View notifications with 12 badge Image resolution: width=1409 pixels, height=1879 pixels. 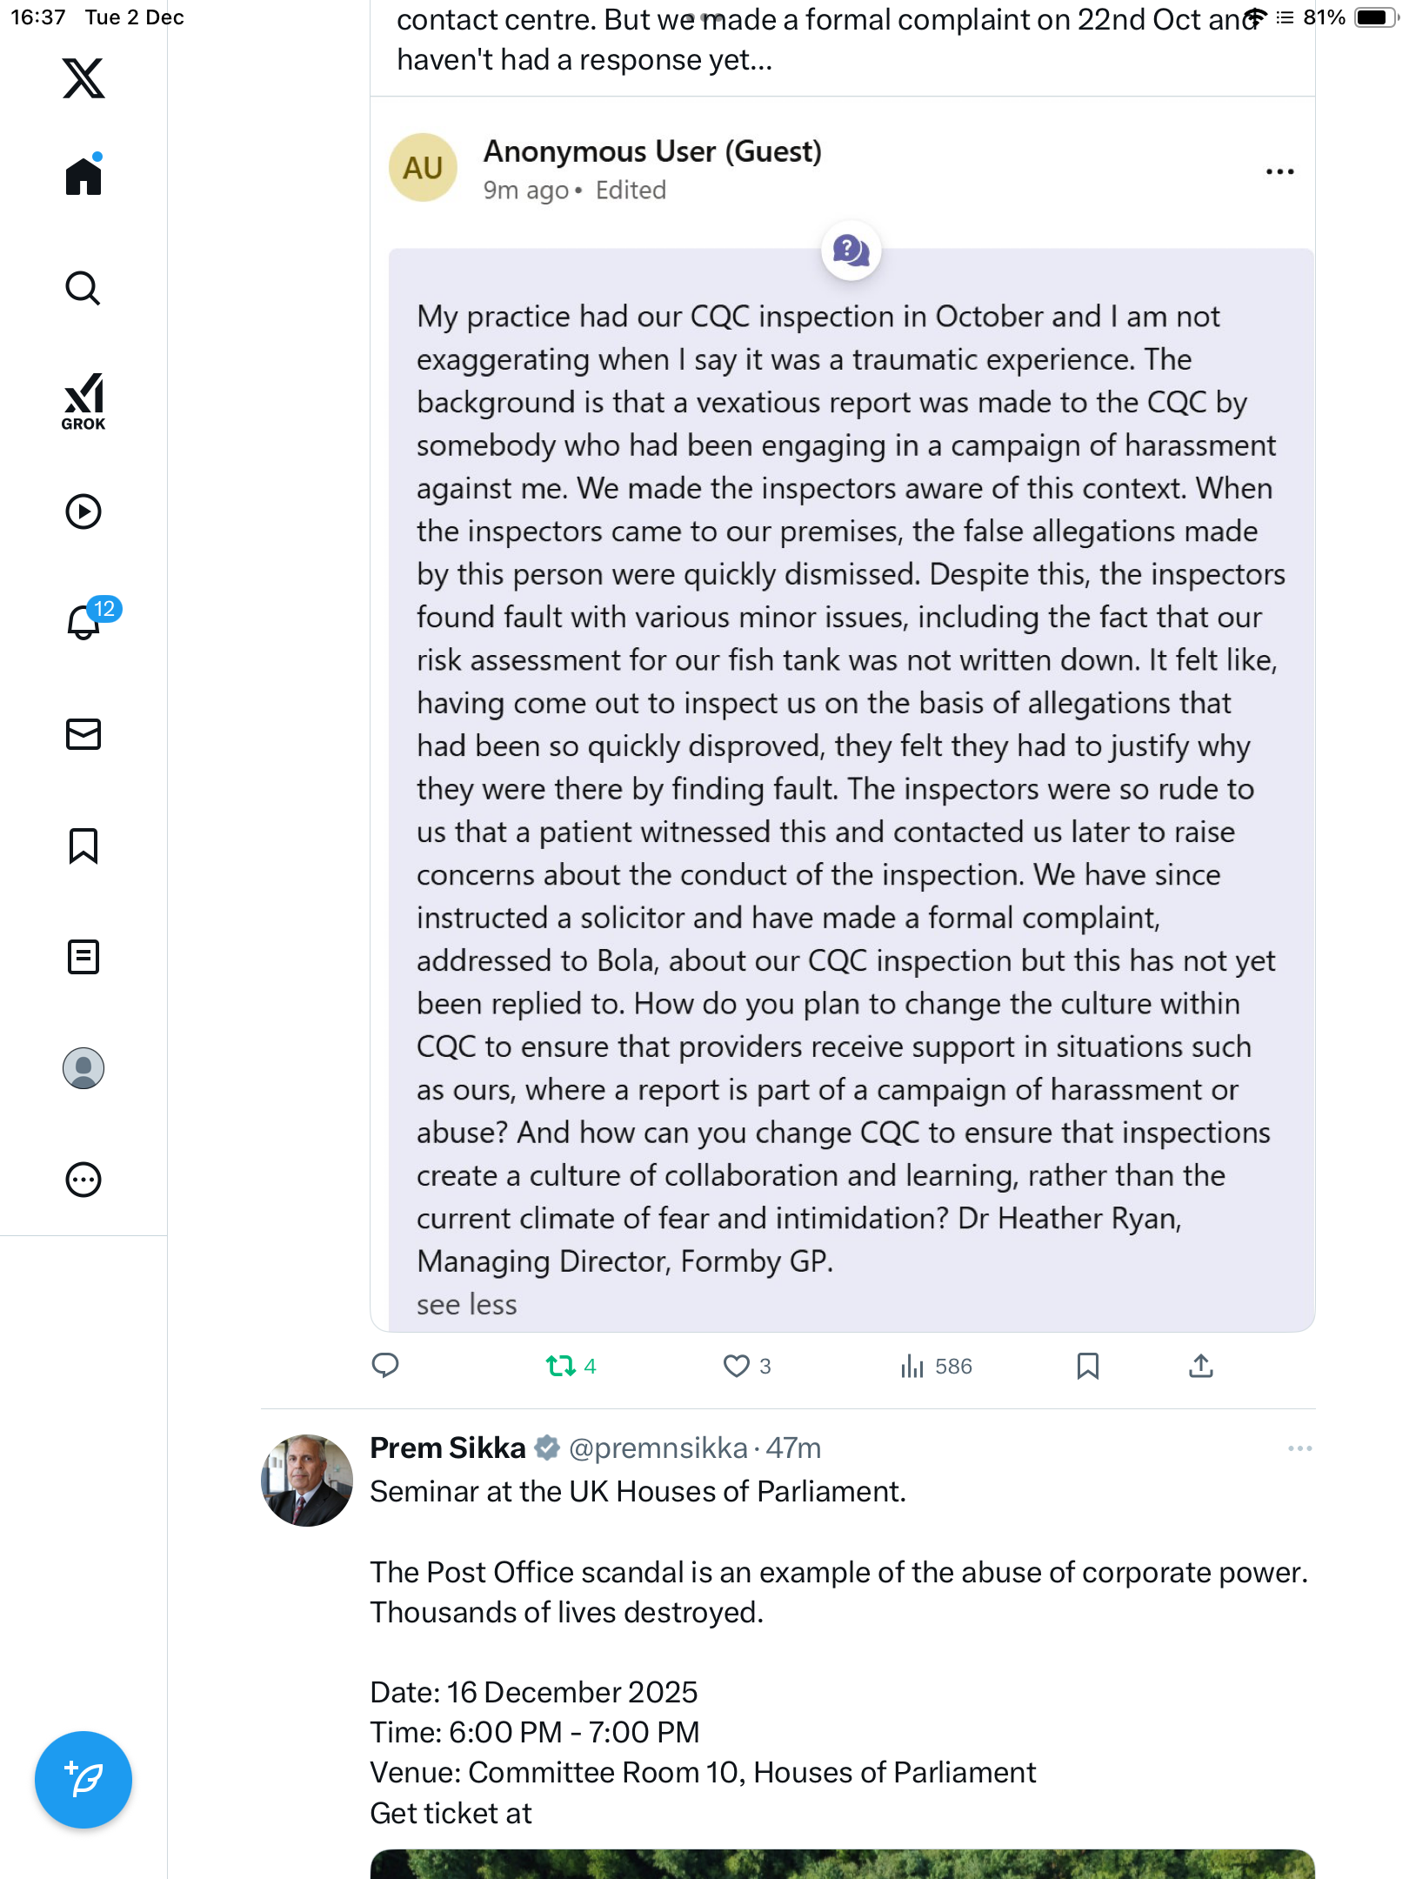(86, 621)
